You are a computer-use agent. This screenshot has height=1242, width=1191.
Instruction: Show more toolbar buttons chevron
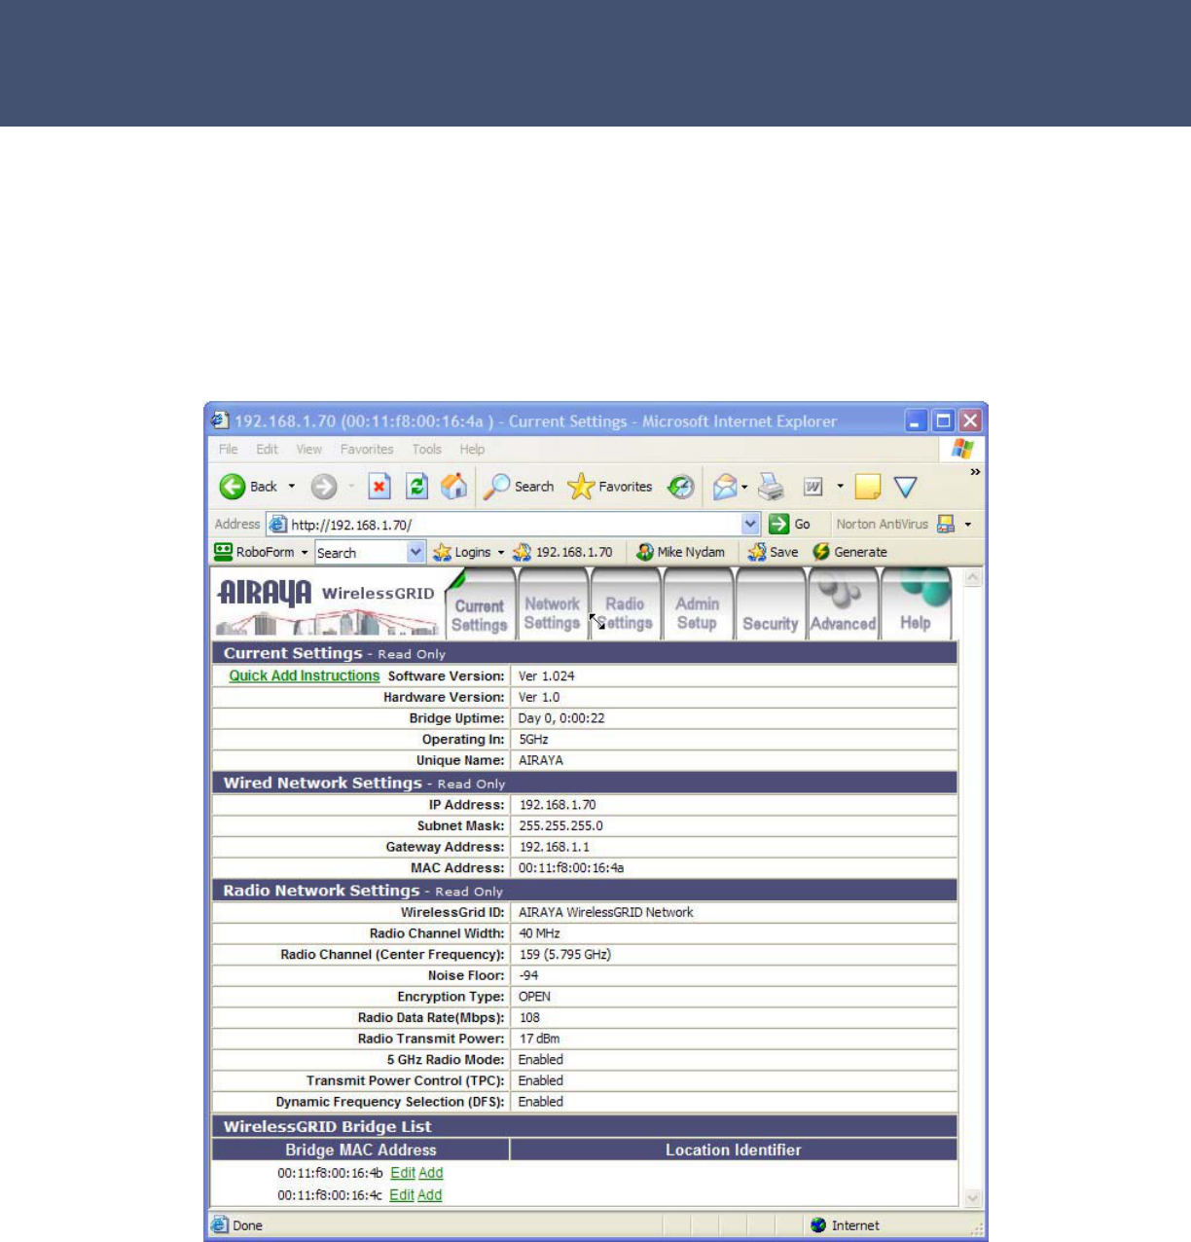tap(975, 472)
